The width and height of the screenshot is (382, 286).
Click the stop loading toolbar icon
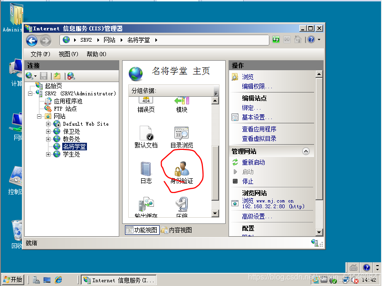287,40
